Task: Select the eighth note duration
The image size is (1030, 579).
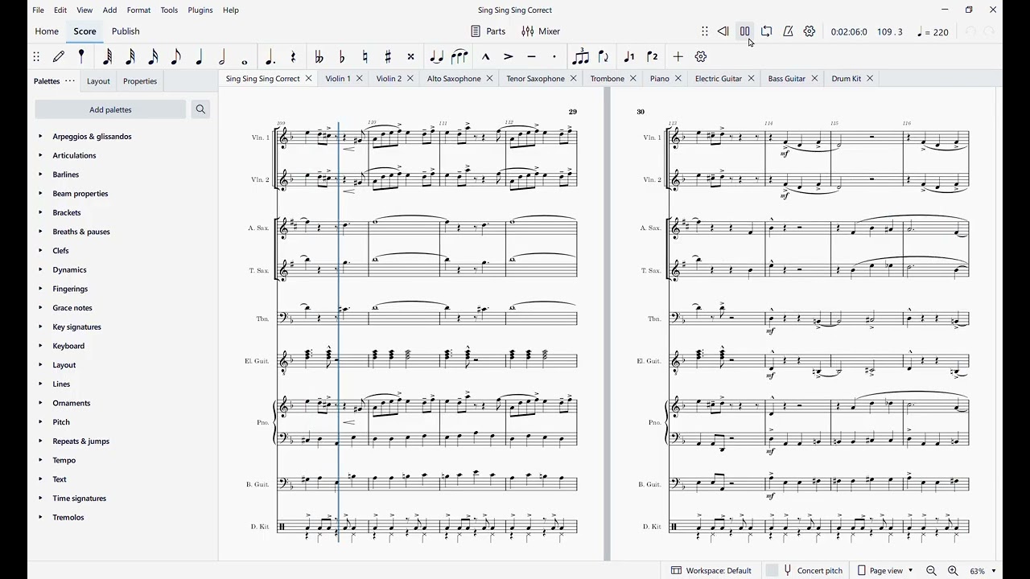Action: [176, 57]
